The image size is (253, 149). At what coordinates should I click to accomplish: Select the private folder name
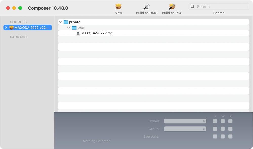click(x=74, y=22)
